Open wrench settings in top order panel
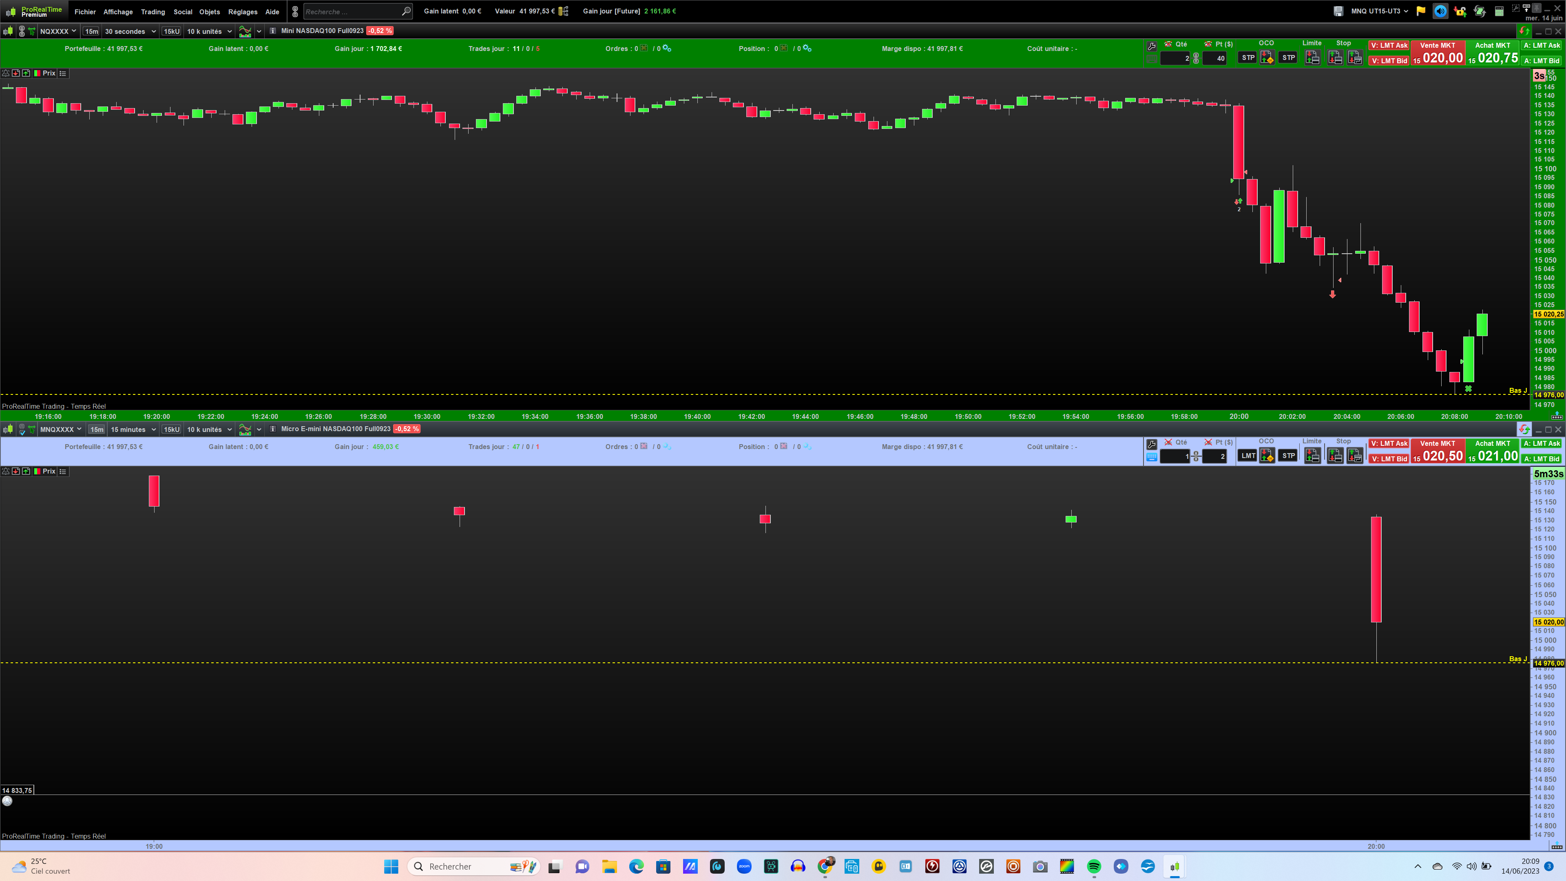 pyautogui.click(x=1151, y=46)
